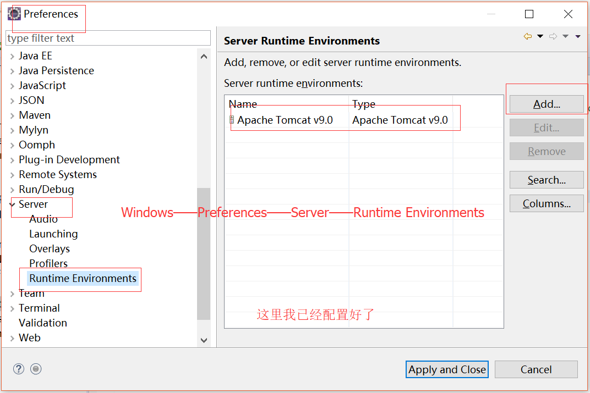Select JSON in the preferences tree

point(31,101)
